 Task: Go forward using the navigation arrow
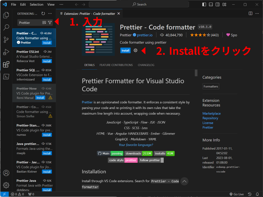[83, 5]
